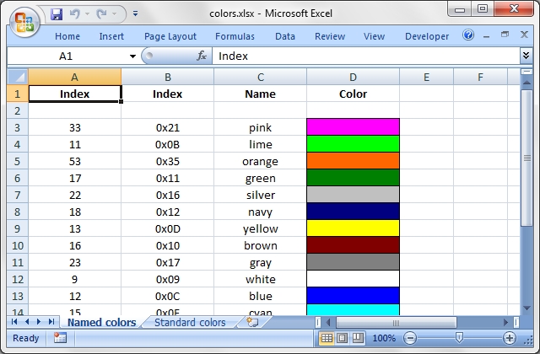This screenshot has height=354, width=540.
Task: Undo the last action
Action: (x=75, y=14)
